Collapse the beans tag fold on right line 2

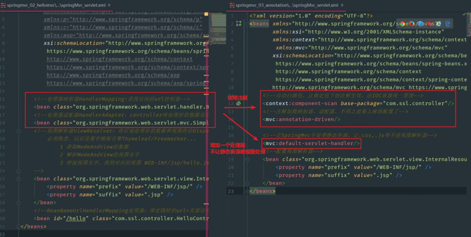coord(247,23)
